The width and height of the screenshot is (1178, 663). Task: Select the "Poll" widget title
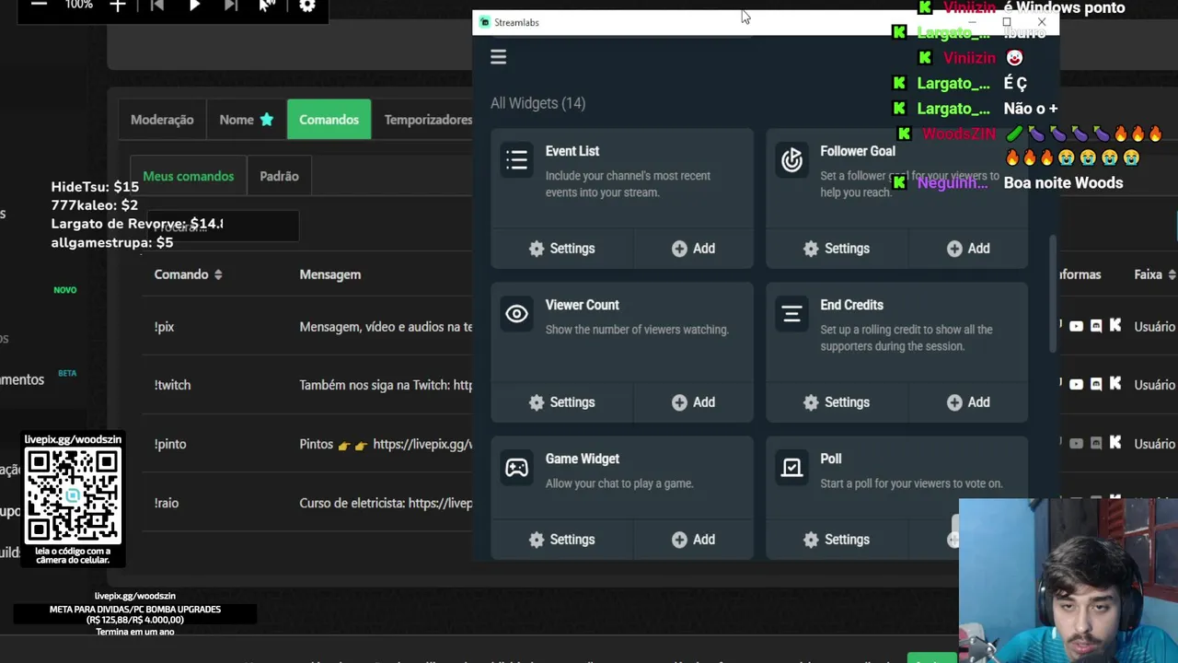pyautogui.click(x=830, y=459)
